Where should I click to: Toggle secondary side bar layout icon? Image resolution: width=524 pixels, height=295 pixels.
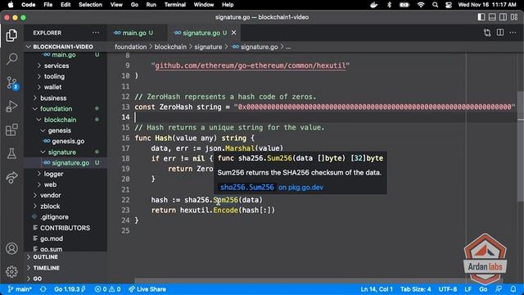click(503, 17)
